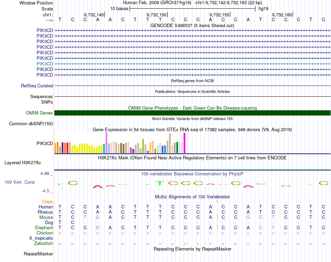Click the 'Sequences' publications track label

41,96
